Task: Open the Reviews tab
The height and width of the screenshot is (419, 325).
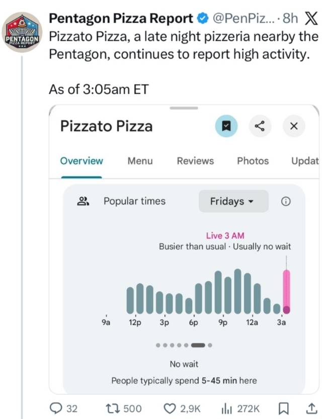Action: click(195, 161)
